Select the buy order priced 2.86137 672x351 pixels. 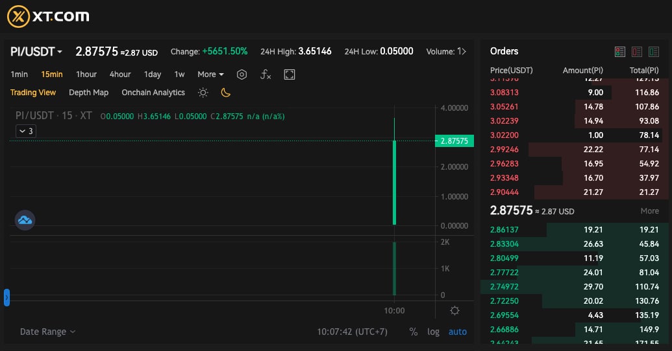(575, 230)
